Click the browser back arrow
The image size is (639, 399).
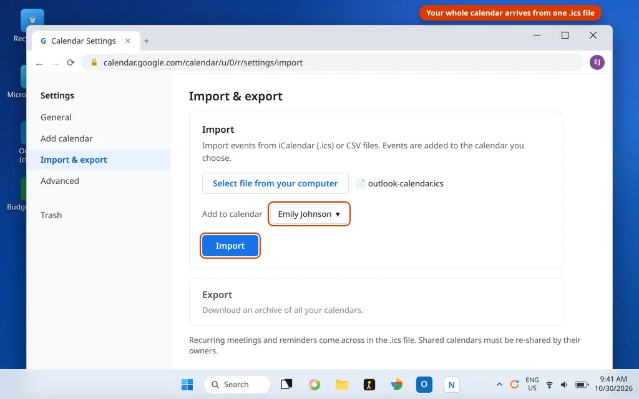[x=39, y=63]
